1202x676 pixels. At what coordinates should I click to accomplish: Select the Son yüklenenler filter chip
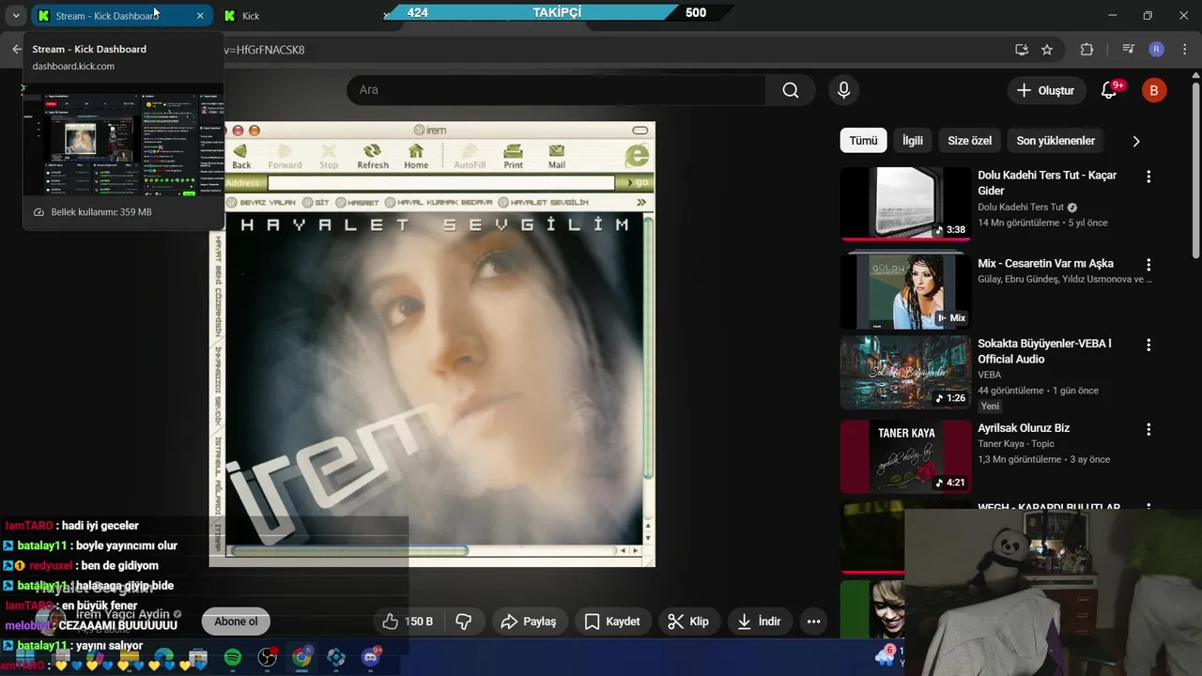[x=1056, y=141]
